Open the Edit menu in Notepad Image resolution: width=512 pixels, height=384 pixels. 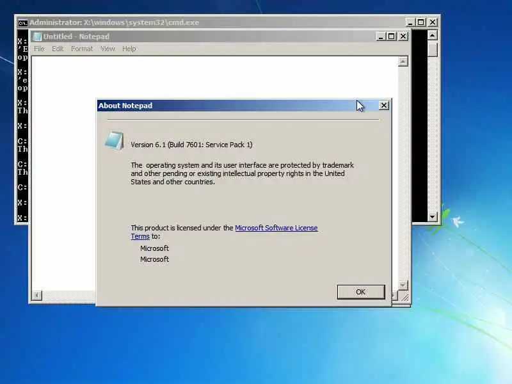point(58,49)
